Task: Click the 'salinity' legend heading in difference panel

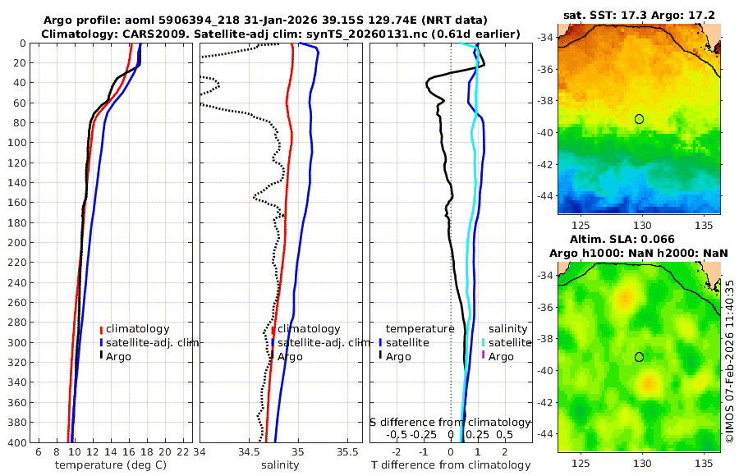Action: pos(507,329)
